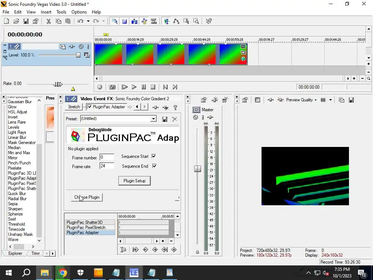The image size is (373, 280).
Task: Click the Record button in transport
Action: (x=100, y=87)
